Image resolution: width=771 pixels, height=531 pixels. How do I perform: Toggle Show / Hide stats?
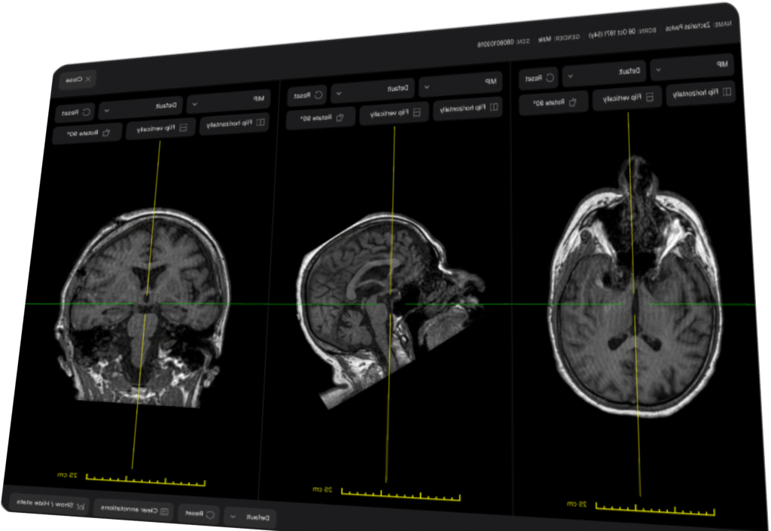pos(50,503)
